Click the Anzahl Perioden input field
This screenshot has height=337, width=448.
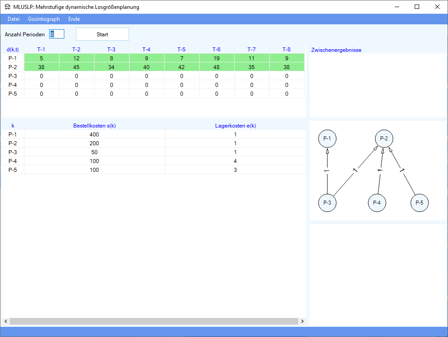(57, 34)
